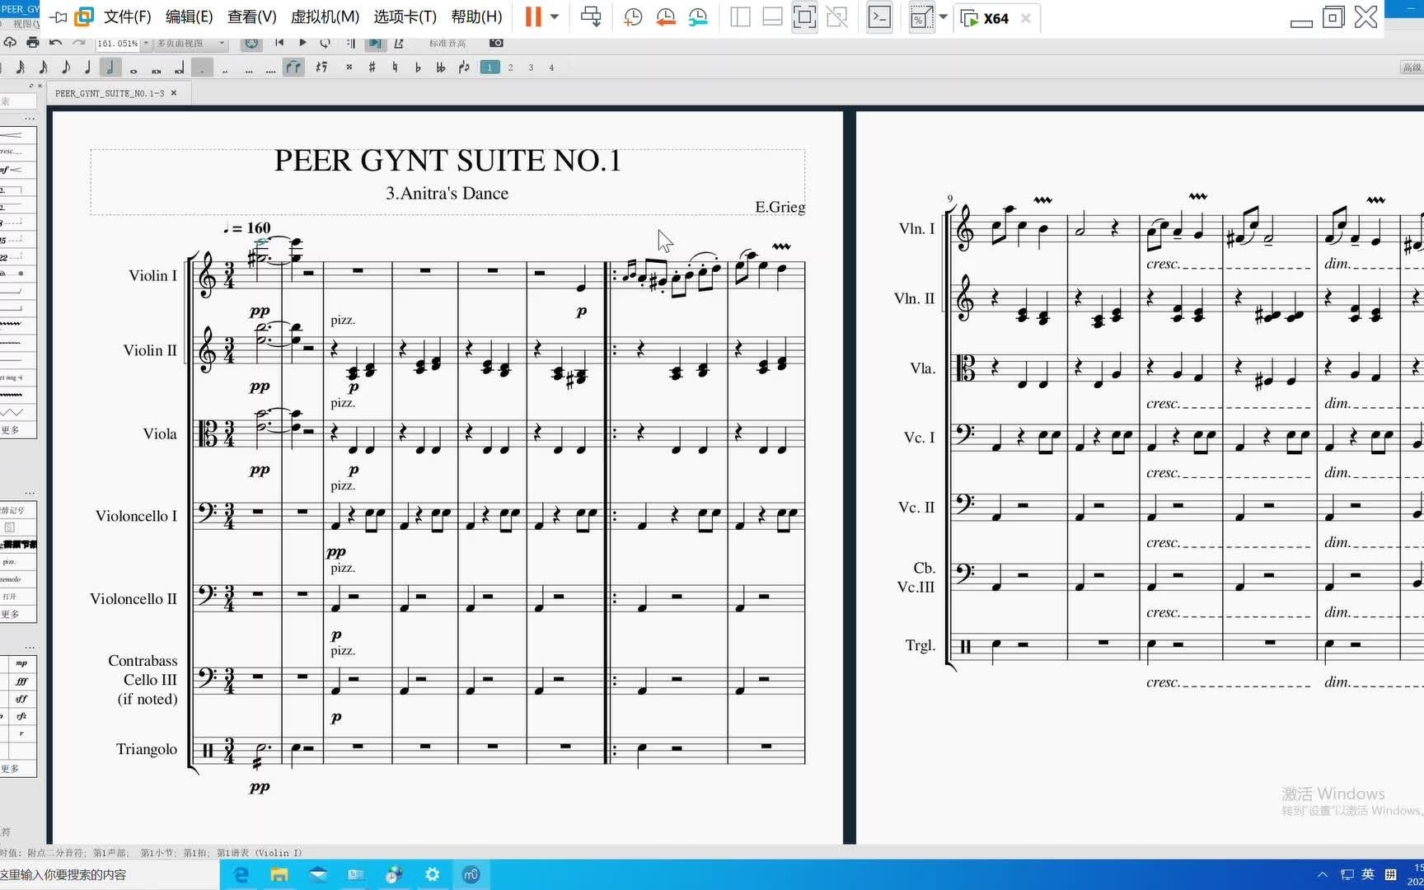Apply natural accidental
This screenshot has width=1424, height=890.
coord(395,68)
